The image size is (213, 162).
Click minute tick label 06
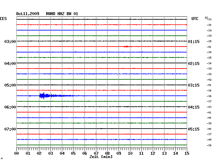pos(85,153)
